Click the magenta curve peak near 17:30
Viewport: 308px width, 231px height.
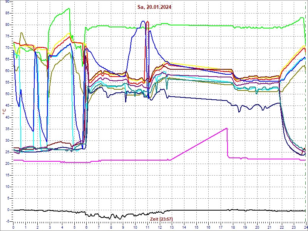coord(227,128)
